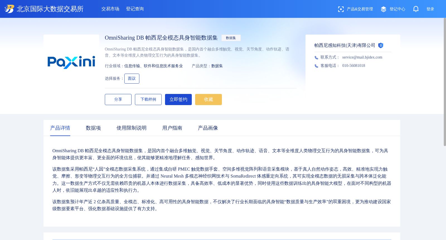Click the Paxini product logo thumbnail
The height and width of the screenshot is (240, 446).
point(71,62)
